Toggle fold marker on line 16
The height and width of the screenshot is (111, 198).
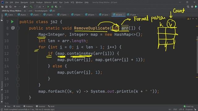coord(18,79)
